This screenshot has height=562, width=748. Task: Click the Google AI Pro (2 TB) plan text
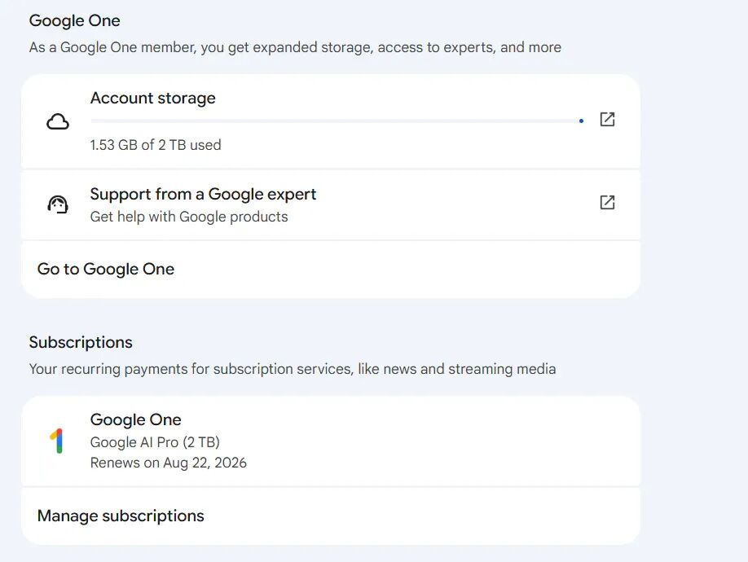(x=155, y=442)
